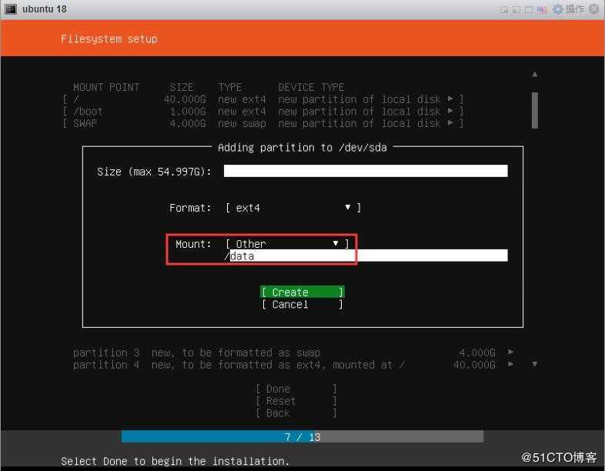The height and width of the screenshot is (471, 605).
Task: Click the Filesystem setup heading
Action: (x=109, y=39)
